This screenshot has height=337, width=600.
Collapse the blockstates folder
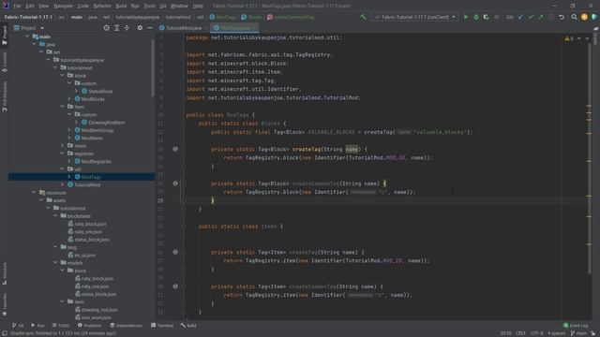[55, 216]
